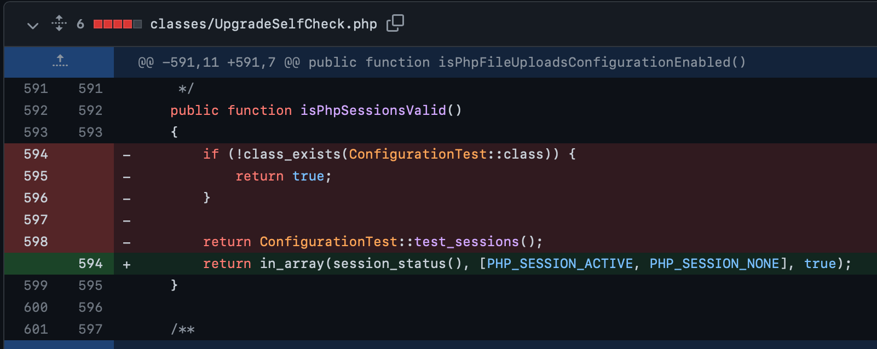Image resolution: width=877 pixels, height=349 pixels.
Task: Select deleted line number 598
Action: pyautogui.click(x=36, y=242)
